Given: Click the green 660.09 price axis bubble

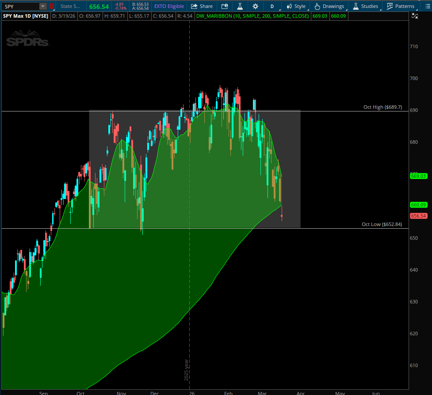Looking at the screenshot, I should coord(418,205).
